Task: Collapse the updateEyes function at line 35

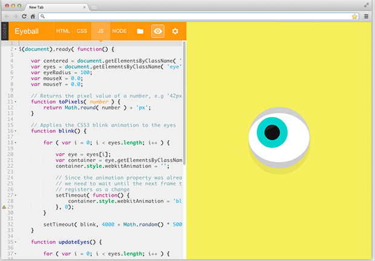Action: [x=16, y=242]
